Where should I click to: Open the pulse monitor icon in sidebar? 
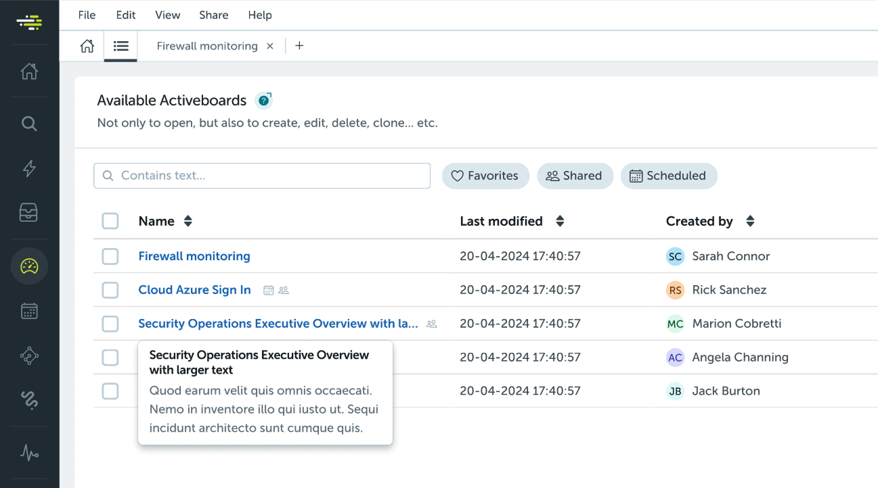click(x=29, y=452)
